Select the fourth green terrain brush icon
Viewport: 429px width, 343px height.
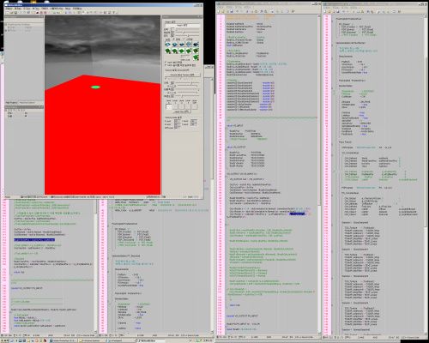tap(189, 51)
